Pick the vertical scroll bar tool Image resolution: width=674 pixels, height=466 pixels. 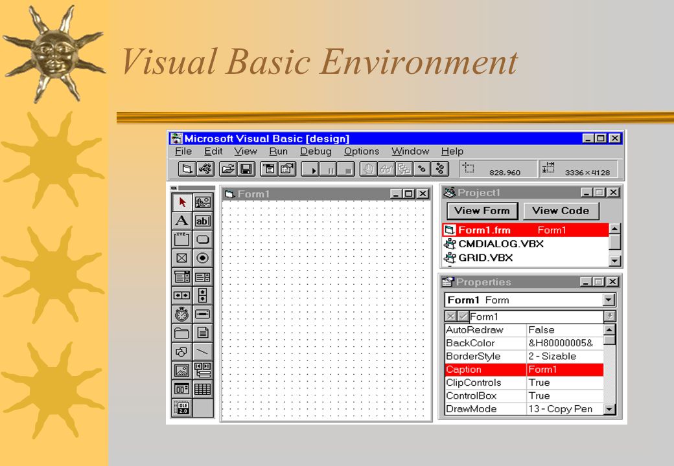click(x=202, y=295)
